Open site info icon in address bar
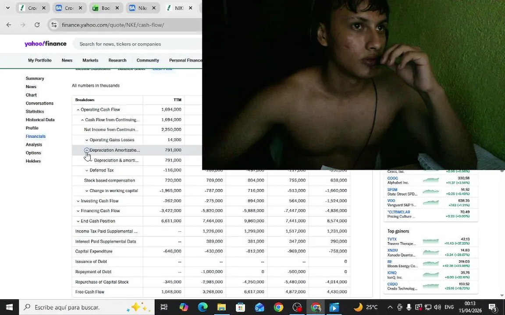This screenshot has height=315, width=505. 54,25
